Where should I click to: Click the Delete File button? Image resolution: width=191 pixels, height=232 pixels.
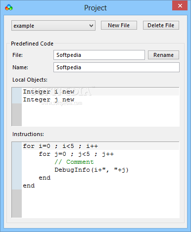coord(161,25)
